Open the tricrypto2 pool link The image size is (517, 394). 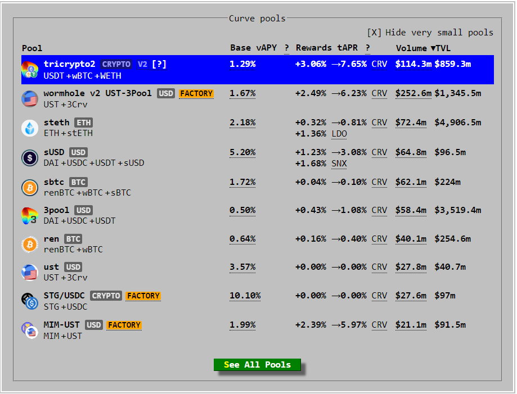pos(69,64)
